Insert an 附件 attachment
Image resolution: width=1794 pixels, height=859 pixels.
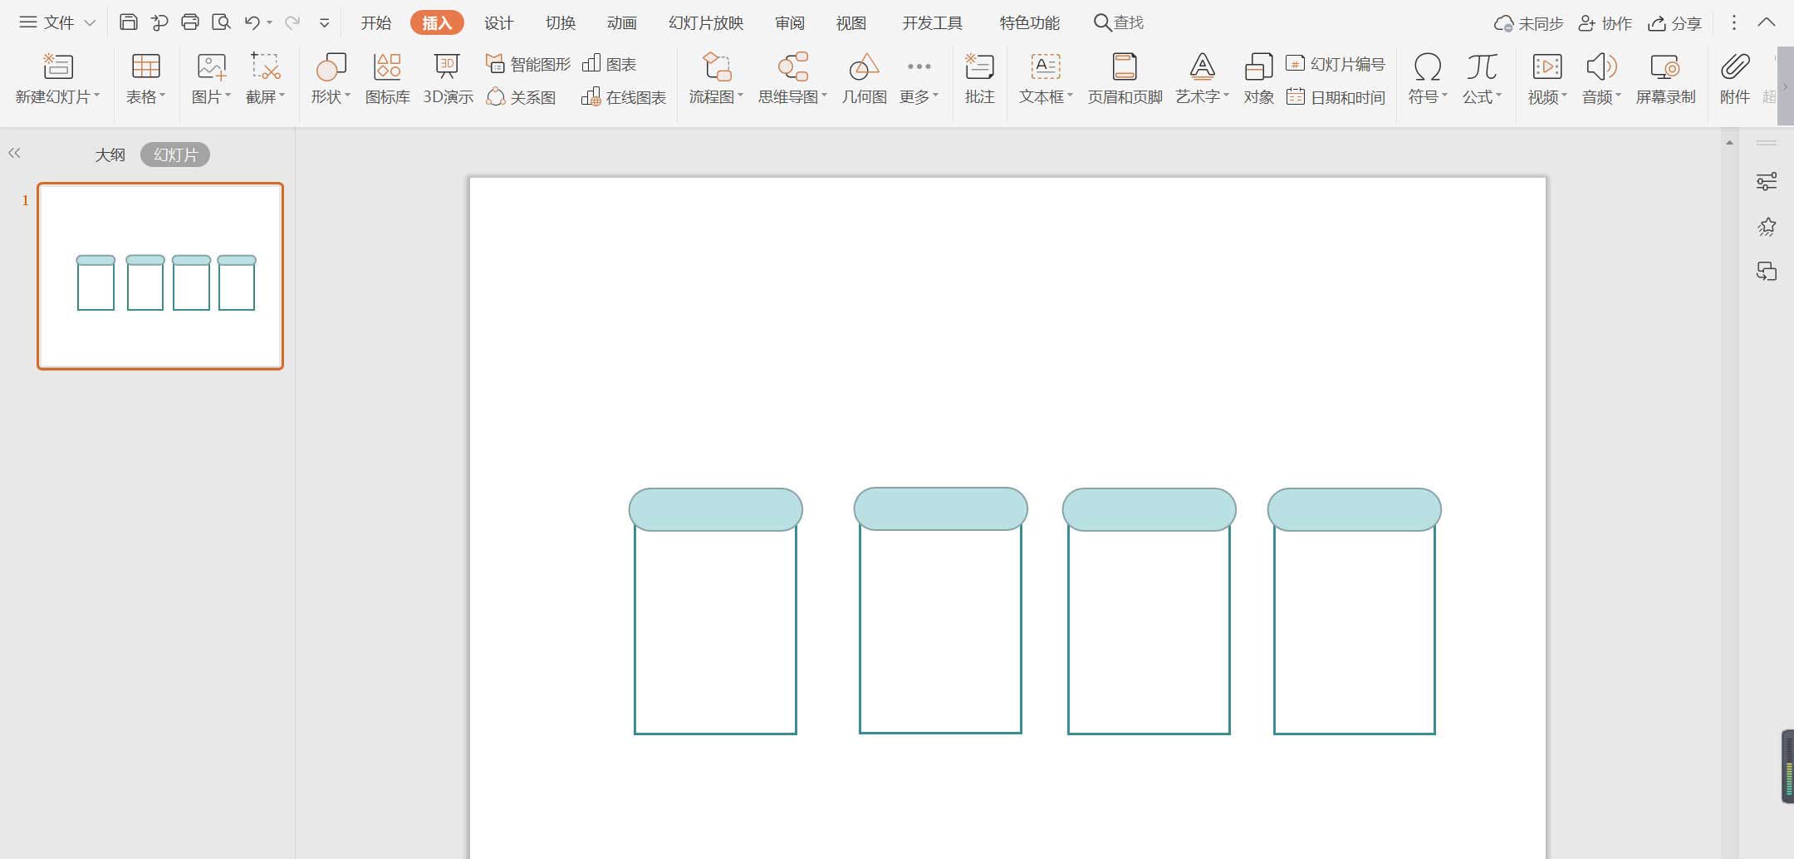[x=1734, y=79]
